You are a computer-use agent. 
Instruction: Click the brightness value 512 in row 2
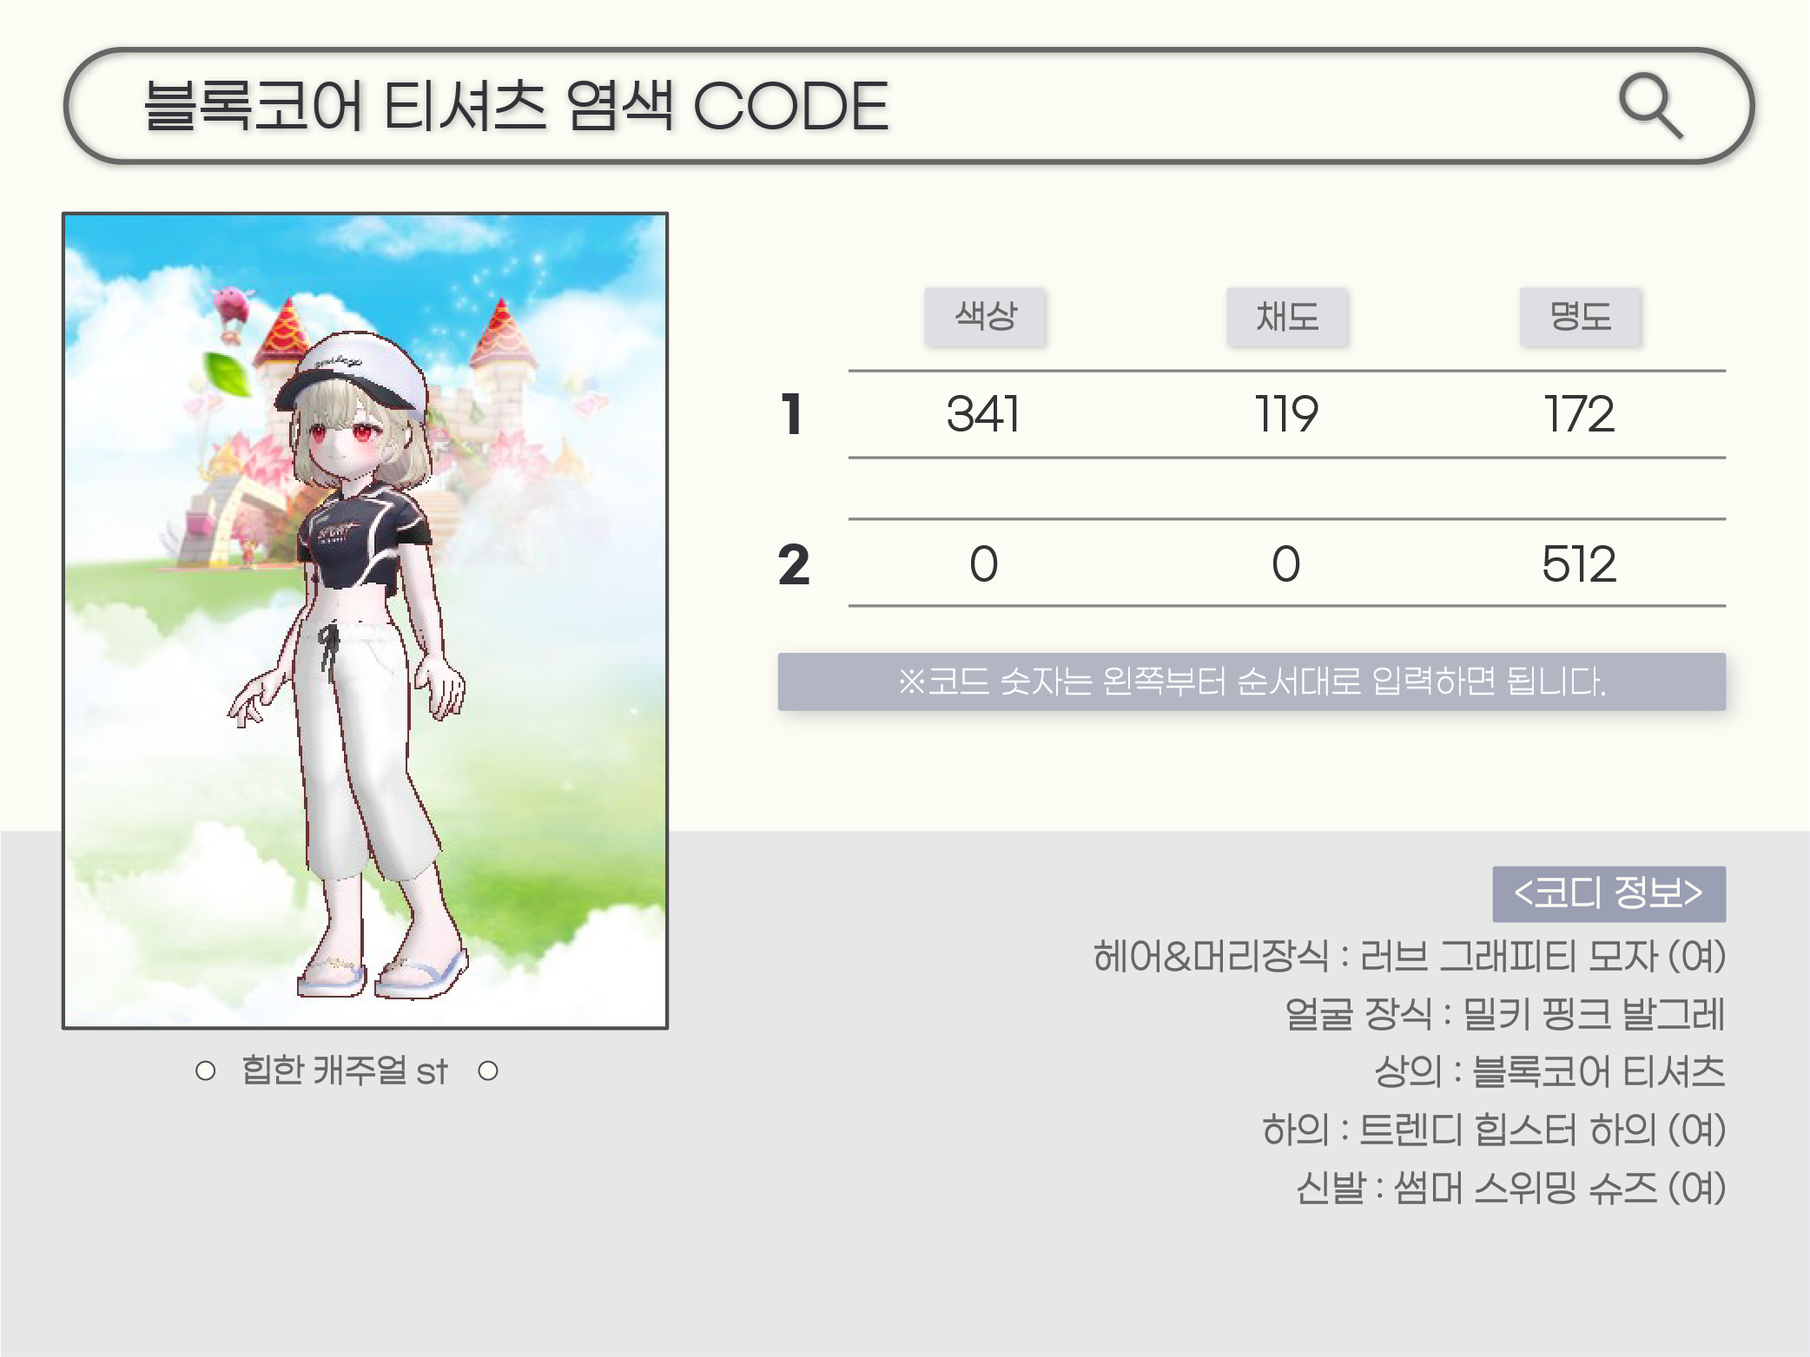(x=1579, y=564)
